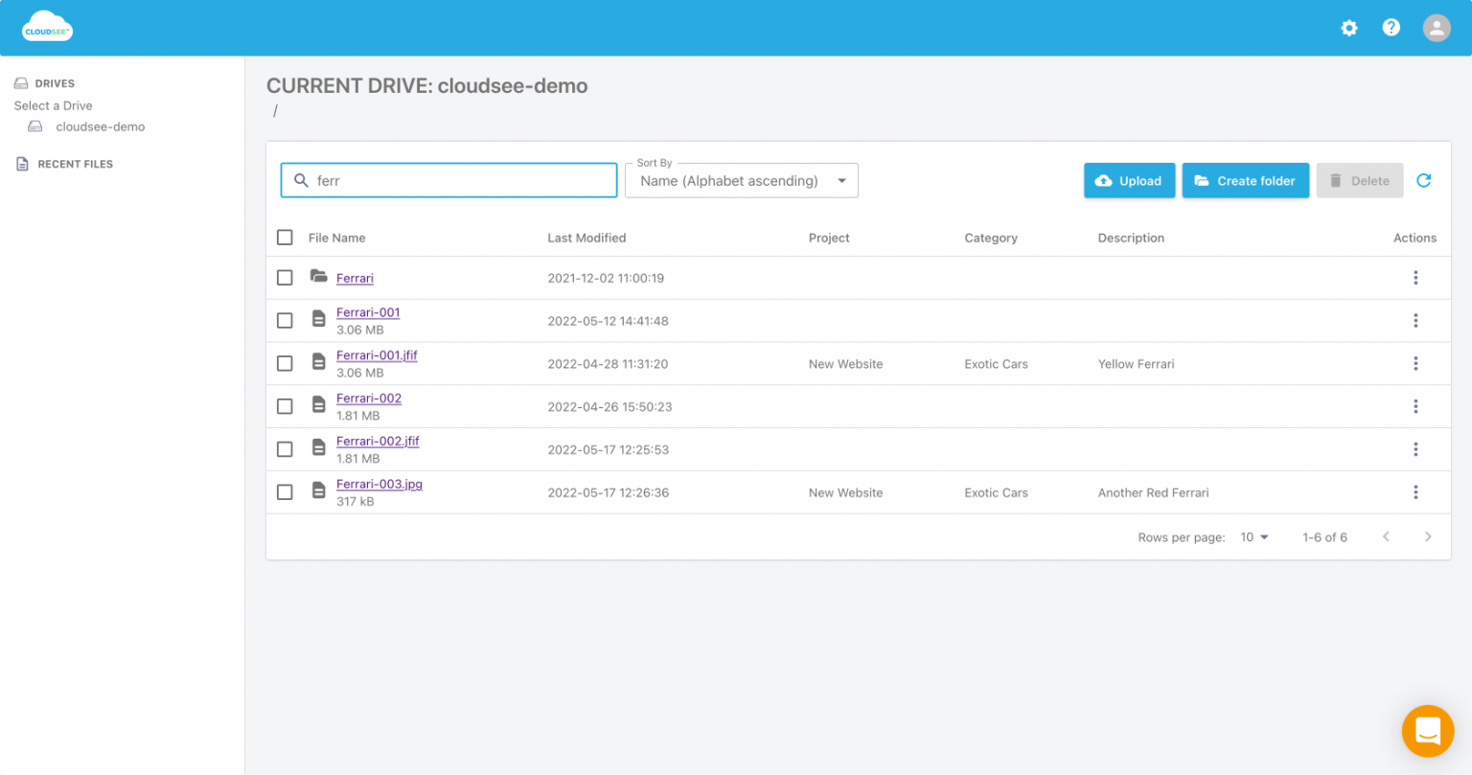Open Recent Files in sidebar
Image resolution: width=1472 pixels, height=775 pixels.
click(75, 164)
